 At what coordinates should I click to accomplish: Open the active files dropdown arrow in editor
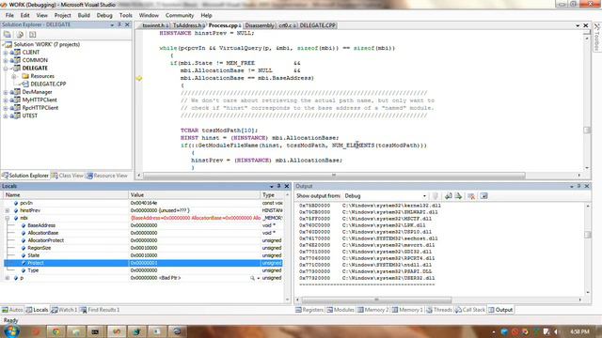point(578,25)
